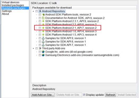The image size is (139, 98).
Task: Click the android icon for SDK Platform 1.6
Action: (43, 31)
